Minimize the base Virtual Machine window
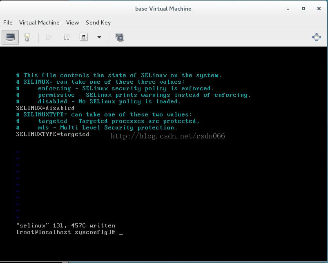The image size is (328, 263). (288, 9)
